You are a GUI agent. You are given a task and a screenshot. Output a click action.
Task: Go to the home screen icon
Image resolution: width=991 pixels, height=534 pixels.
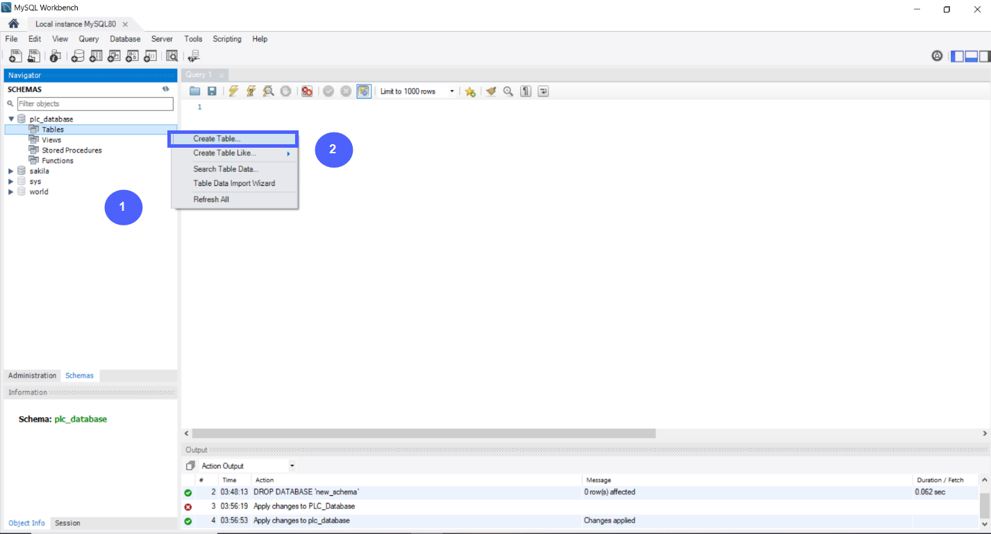tap(13, 24)
